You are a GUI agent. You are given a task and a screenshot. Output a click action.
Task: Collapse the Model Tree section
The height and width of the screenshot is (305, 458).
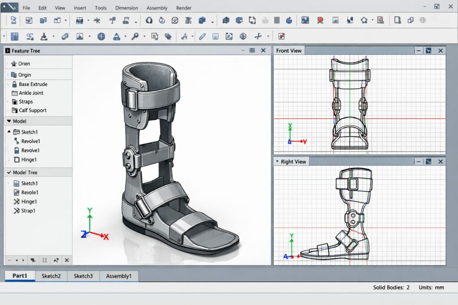tap(8, 172)
